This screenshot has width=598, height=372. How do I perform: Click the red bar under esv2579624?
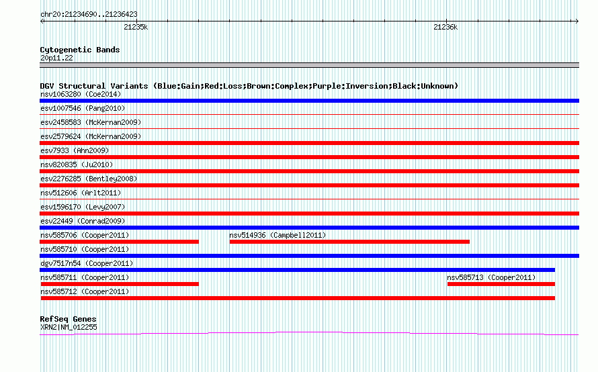pos(309,143)
